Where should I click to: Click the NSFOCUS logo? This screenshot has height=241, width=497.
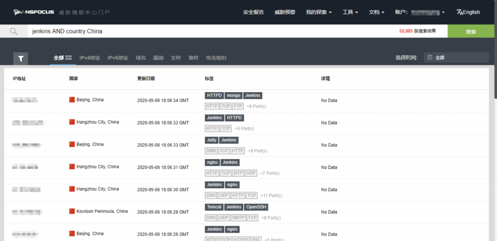(33, 12)
